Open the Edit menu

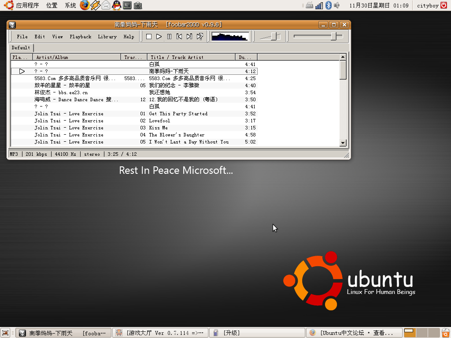(x=40, y=37)
